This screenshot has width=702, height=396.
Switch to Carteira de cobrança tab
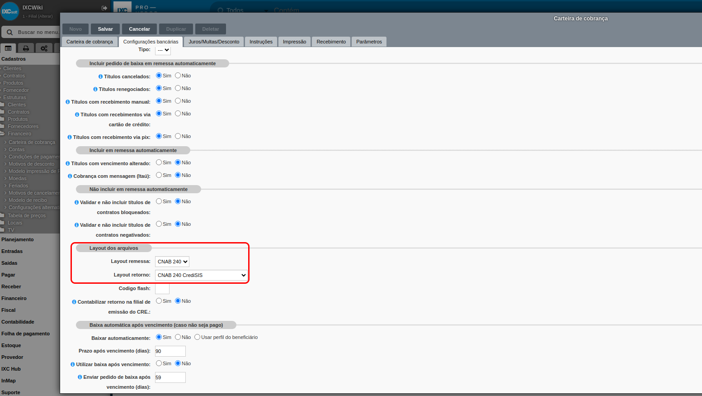pos(90,42)
